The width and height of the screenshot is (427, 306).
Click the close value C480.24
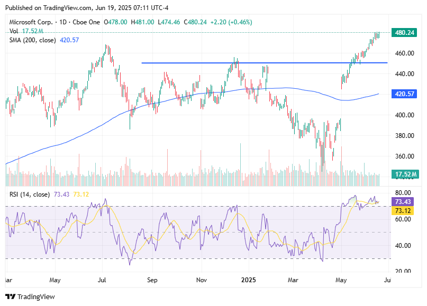pos(195,22)
